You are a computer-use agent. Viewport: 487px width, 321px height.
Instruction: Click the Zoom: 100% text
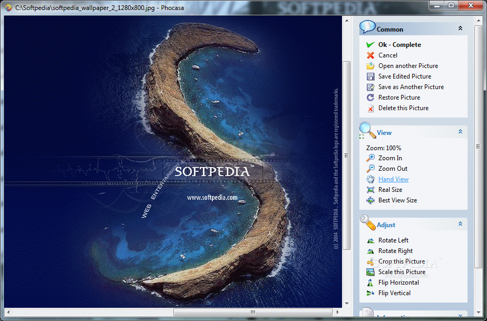(x=384, y=148)
